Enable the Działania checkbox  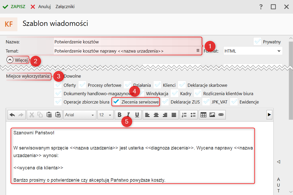click(128, 85)
